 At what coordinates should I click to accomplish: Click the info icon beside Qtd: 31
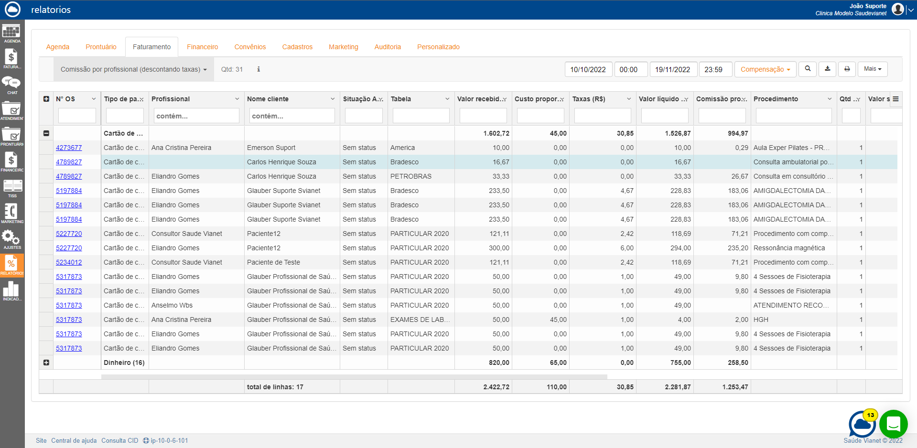259,69
